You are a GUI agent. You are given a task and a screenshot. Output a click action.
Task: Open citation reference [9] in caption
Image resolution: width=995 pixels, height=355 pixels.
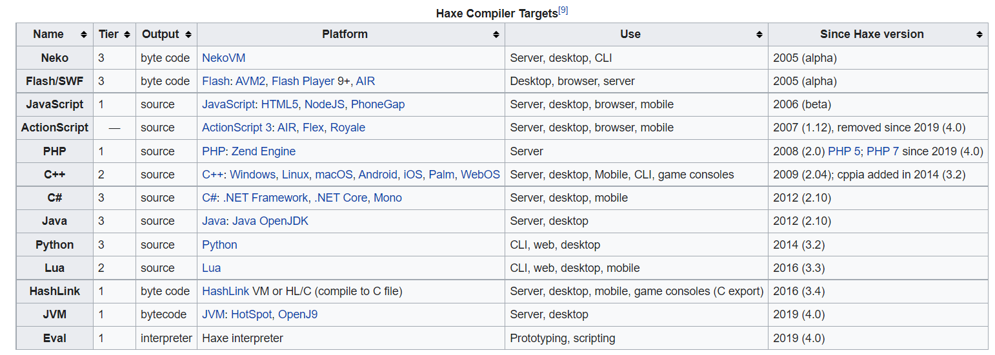(x=563, y=10)
